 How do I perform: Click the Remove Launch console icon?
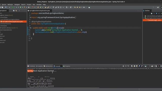126,66
